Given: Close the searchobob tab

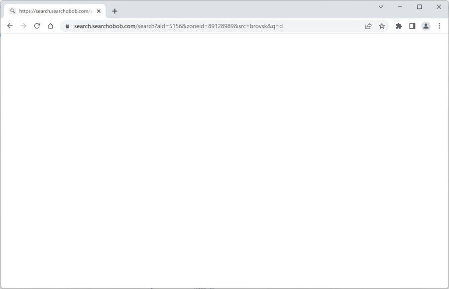Looking at the screenshot, I should [99, 11].
